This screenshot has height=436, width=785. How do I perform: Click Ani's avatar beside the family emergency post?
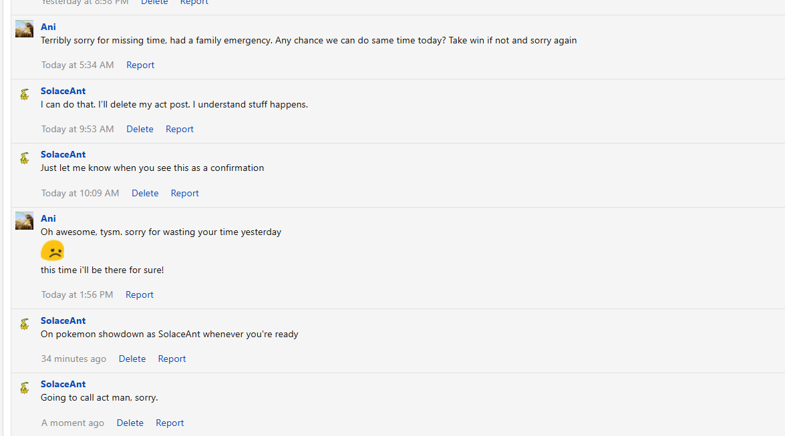coord(25,29)
